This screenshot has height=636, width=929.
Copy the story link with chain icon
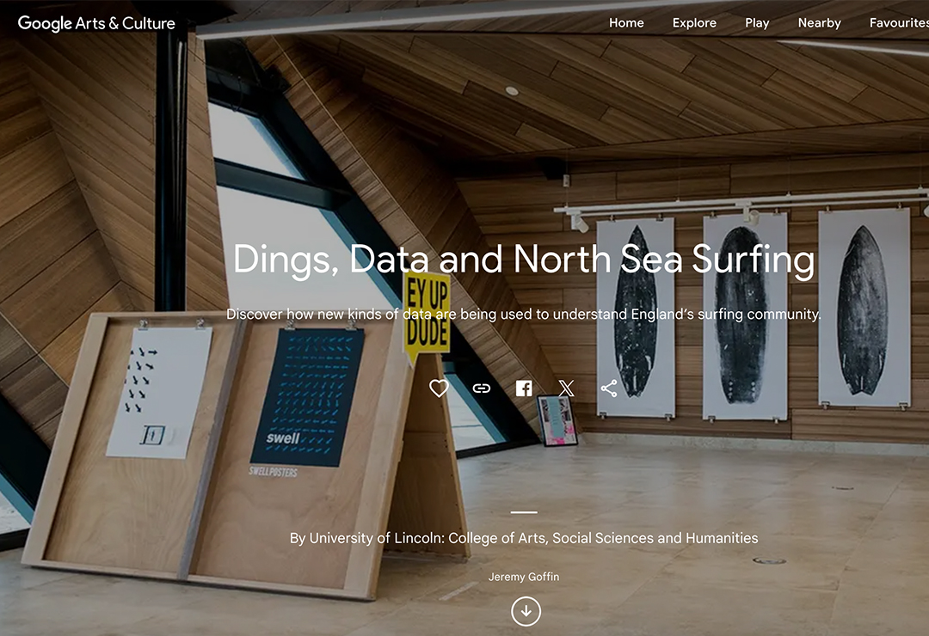(x=481, y=388)
